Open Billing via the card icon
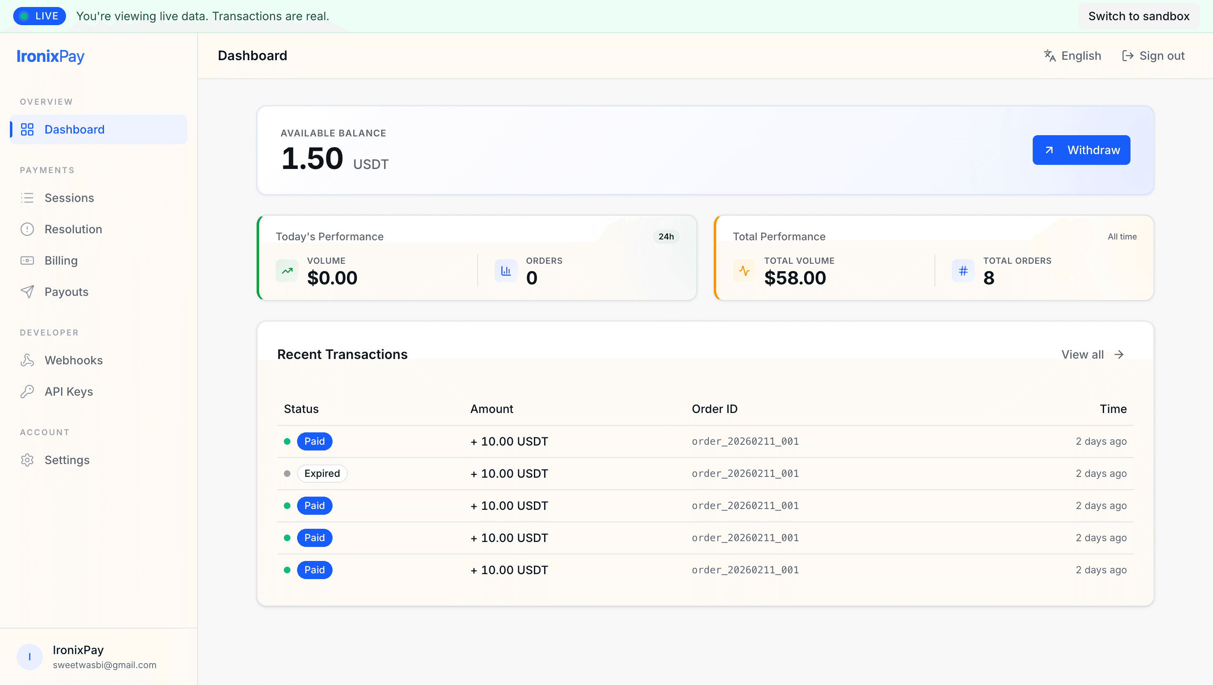 (27, 260)
